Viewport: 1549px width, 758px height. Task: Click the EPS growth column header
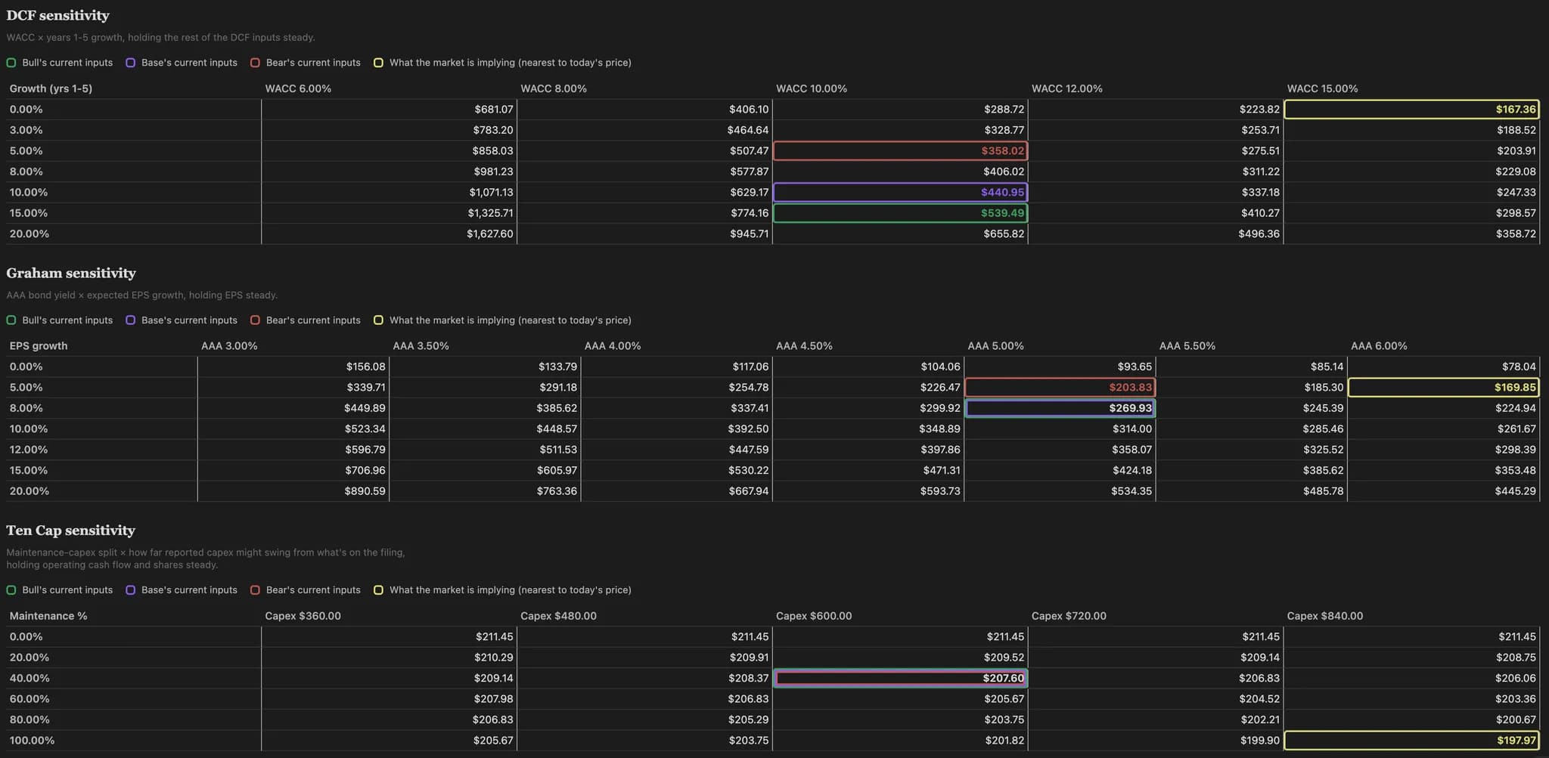click(x=39, y=346)
